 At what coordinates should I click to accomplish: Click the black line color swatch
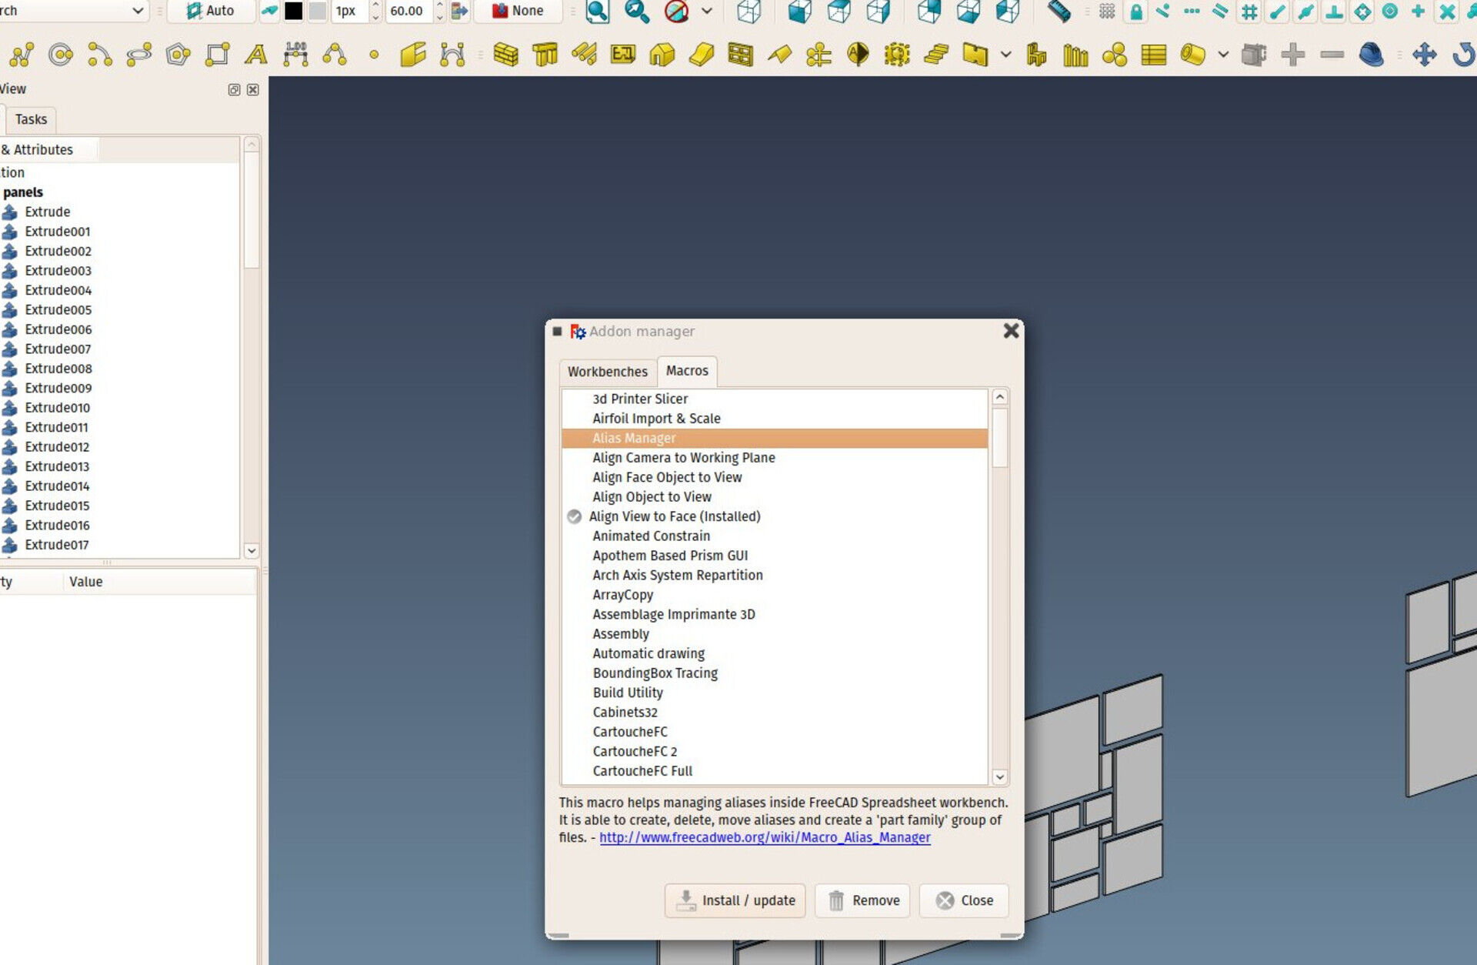[293, 11]
